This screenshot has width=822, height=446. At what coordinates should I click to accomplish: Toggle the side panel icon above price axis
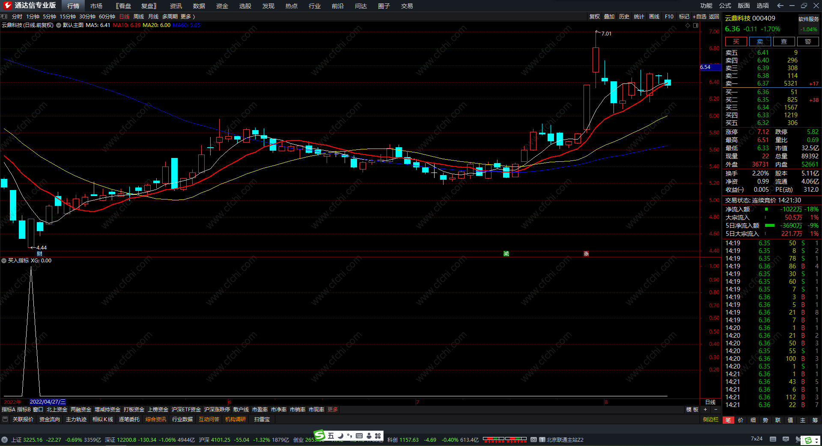(696, 25)
